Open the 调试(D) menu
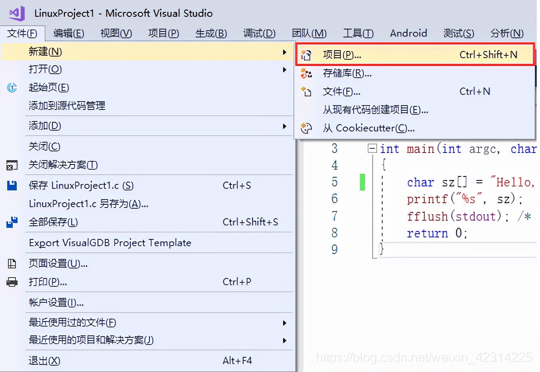540x372 pixels. coord(259,33)
